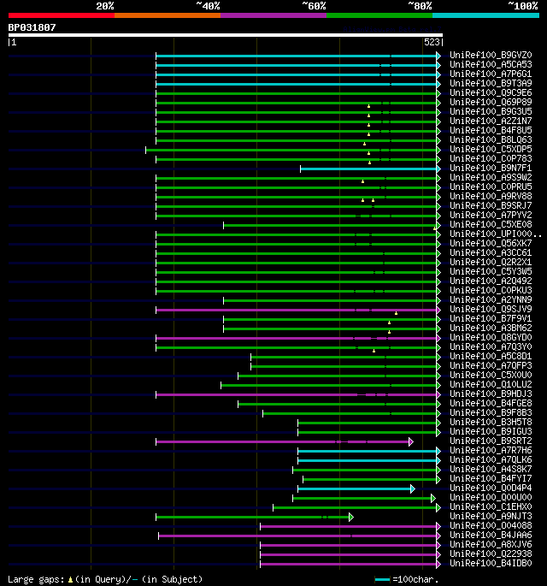This screenshot has height=586, width=547.
Task: Click the UniRef100_Q9C9E6 label
Action: pyautogui.click(x=491, y=92)
